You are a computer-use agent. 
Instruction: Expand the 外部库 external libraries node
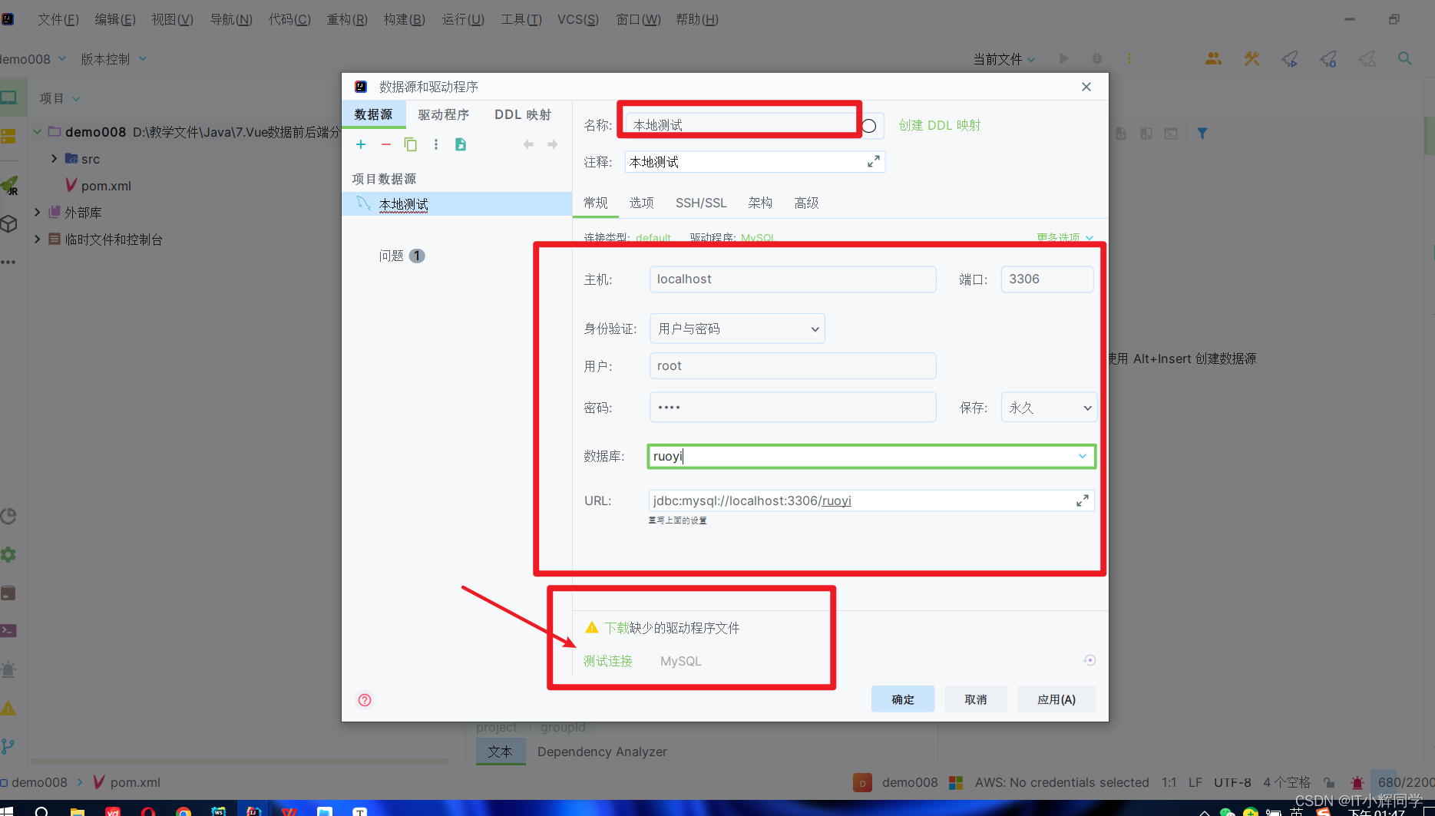click(x=37, y=212)
